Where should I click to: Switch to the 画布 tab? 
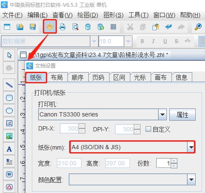click(161, 77)
